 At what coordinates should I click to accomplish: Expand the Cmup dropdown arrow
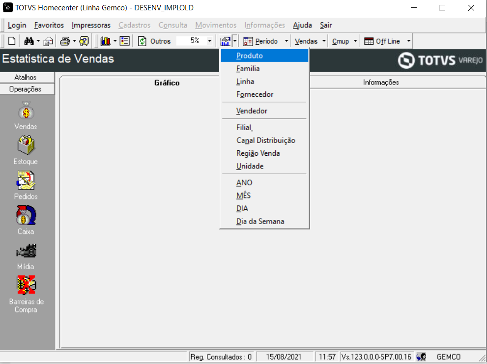pos(355,41)
